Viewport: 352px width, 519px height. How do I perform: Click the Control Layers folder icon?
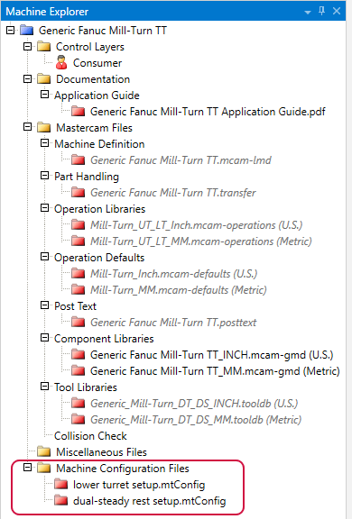tap(43, 47)
